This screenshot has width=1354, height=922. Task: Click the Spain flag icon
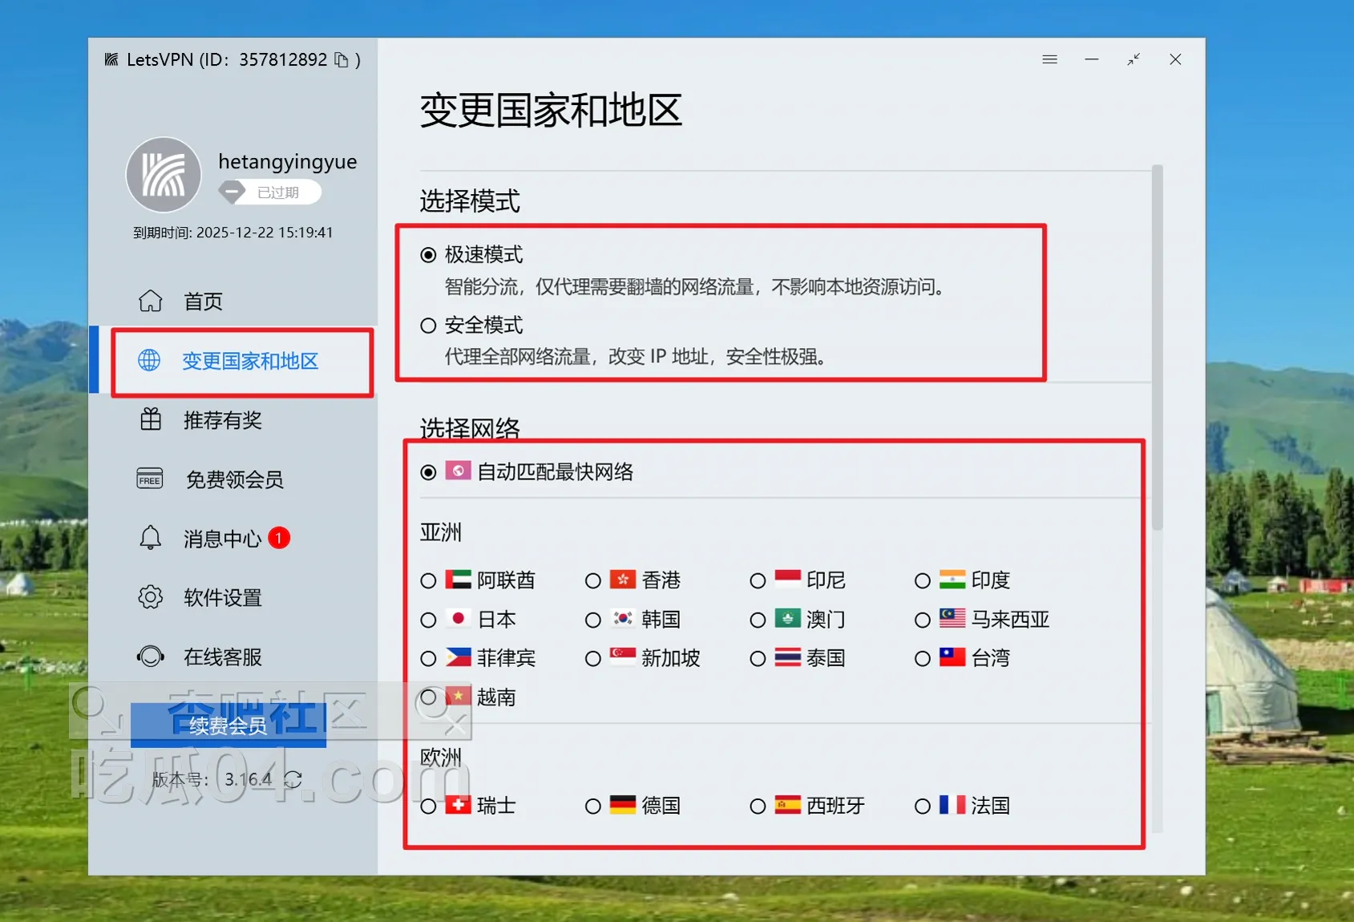(x=788, y=804)
